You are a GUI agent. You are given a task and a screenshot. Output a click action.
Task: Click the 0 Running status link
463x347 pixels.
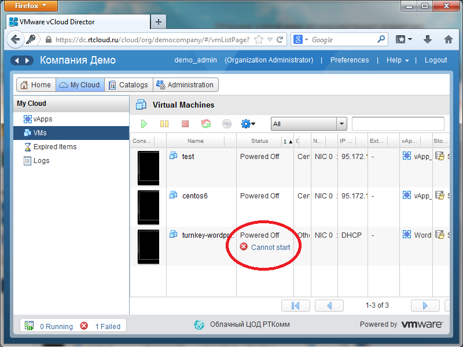tap(56, 326)
